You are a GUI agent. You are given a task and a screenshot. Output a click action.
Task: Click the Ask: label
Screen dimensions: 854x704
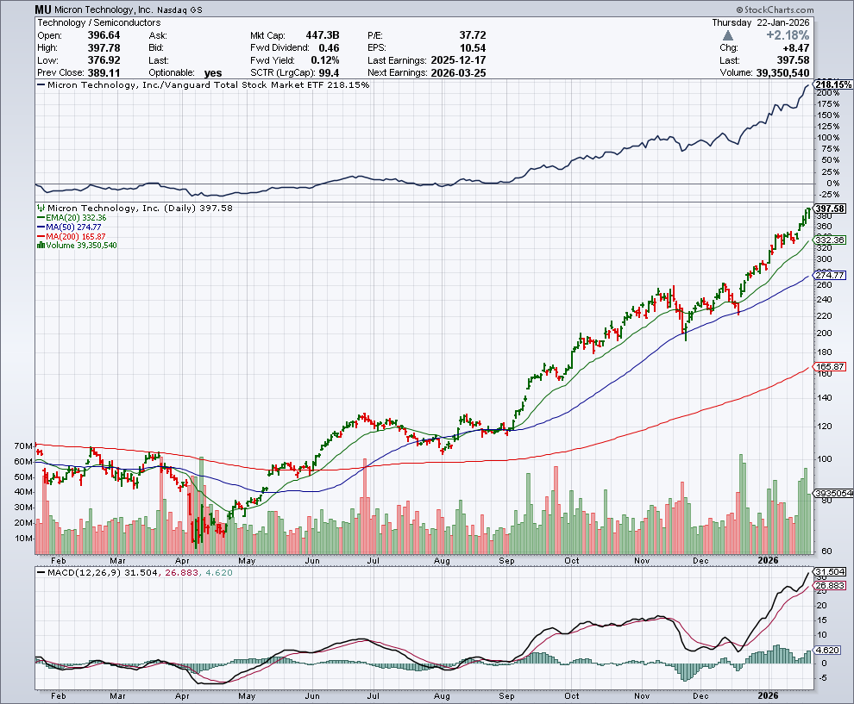(x=158, y=36)
